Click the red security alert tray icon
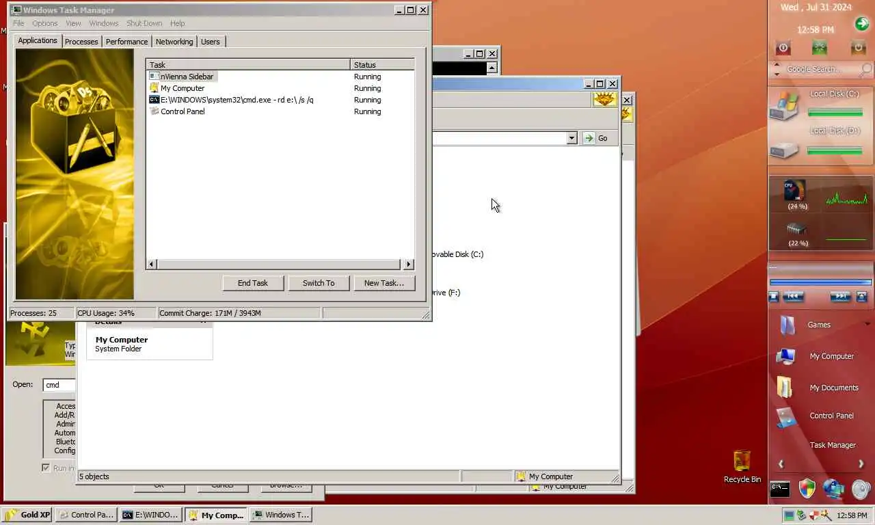875x525 pixels. (814, 515)
